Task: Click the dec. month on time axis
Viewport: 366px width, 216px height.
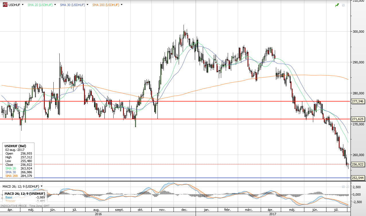Action: tap(184, 210)
